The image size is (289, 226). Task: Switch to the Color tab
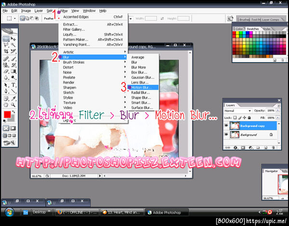click(239, 29)
